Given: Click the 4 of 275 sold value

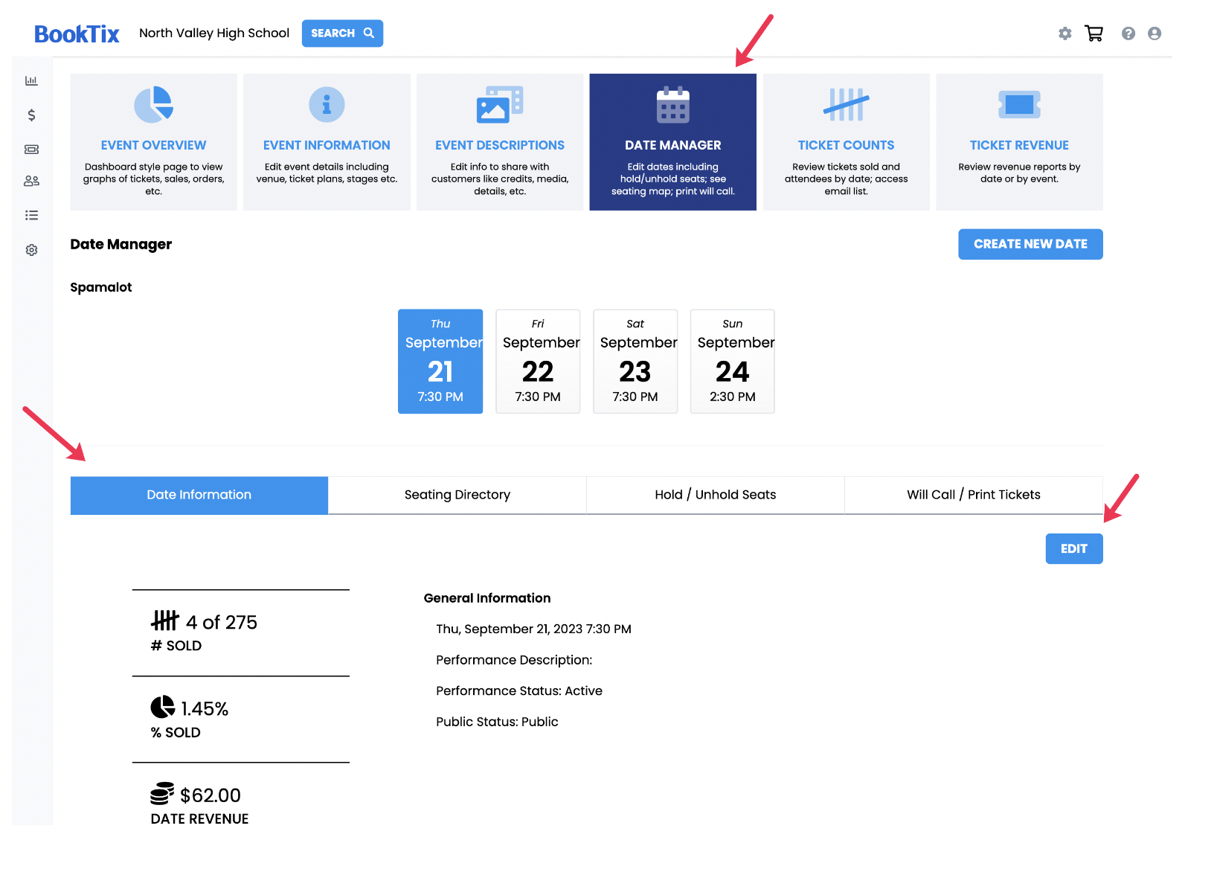Looking at the screenshot, I should tap(222, 622).
